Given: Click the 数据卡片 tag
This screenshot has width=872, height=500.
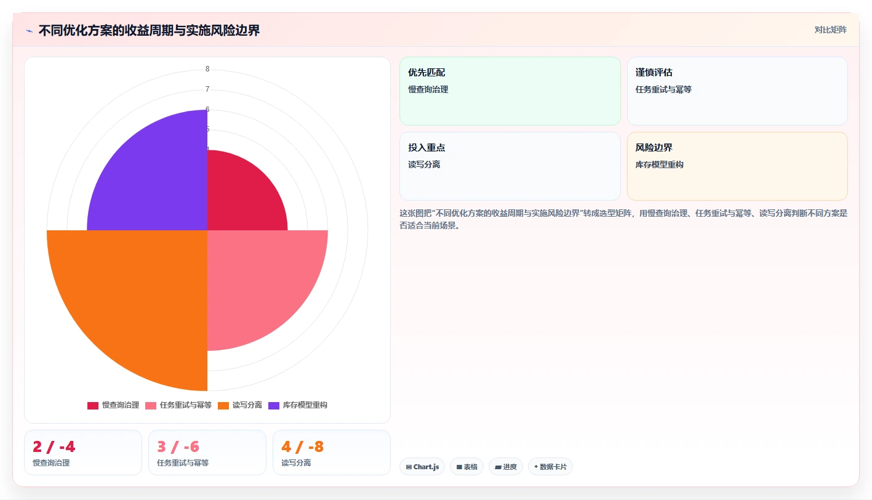Looking at the screenshot, I should [x=550, y=467].
